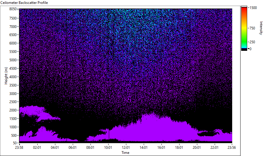The image size is (264, 156).
Task: Select the 750 intensity scale label
Action: point(252,28)
